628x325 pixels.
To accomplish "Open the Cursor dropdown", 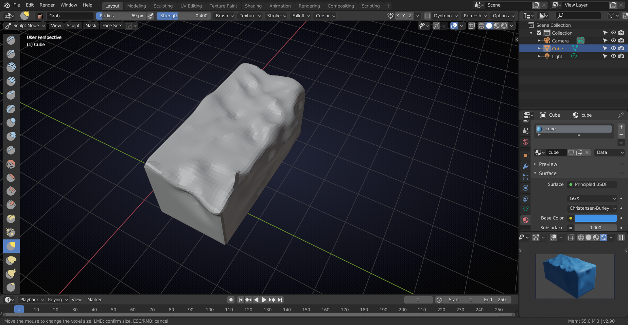I will (x=325, y=16).
